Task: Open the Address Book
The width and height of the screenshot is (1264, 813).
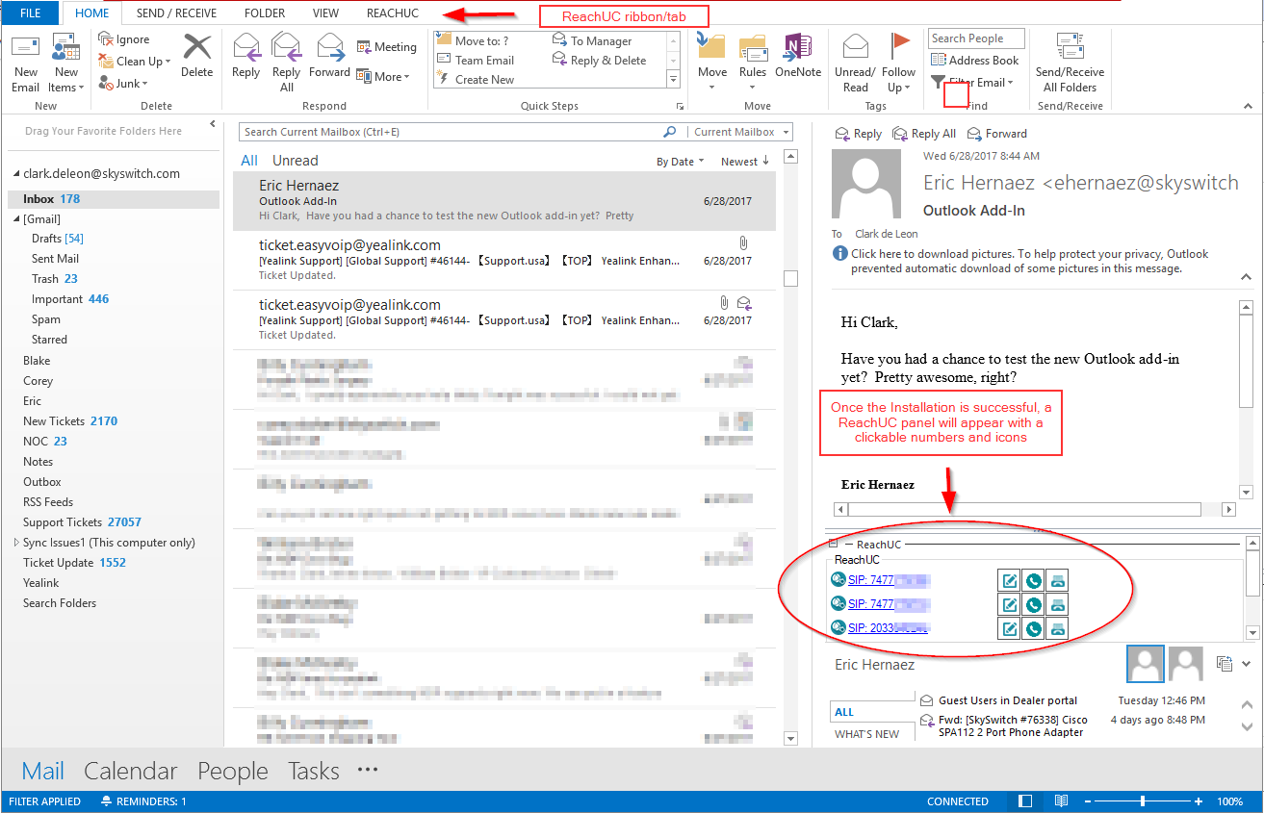Action: pos(976,61)
